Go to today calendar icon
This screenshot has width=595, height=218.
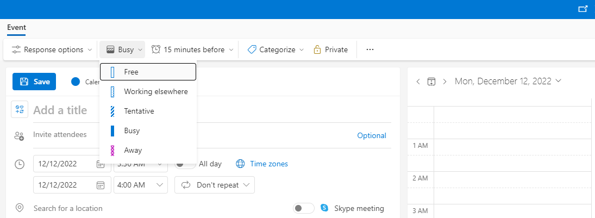tap(431, 82)
